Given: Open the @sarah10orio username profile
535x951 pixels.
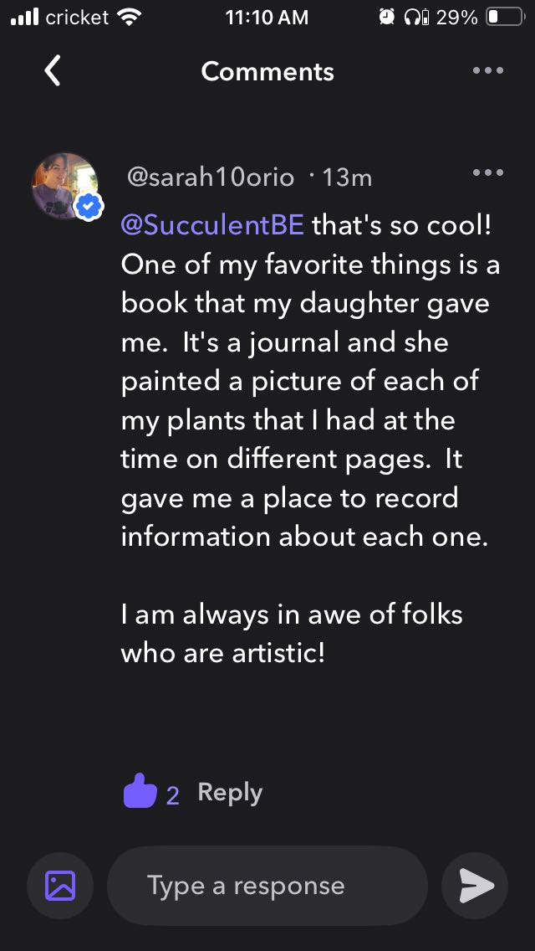Looking at the screenshot, I should tap(210, 177).
